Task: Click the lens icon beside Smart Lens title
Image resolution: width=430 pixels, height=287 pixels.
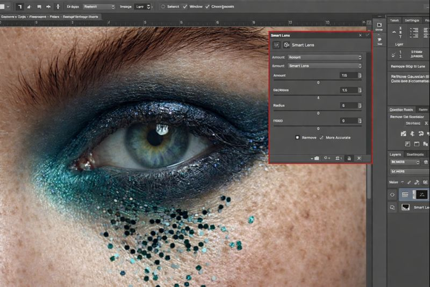Action: click(x=286, y=45)
